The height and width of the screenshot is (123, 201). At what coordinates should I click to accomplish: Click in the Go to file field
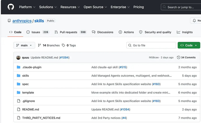151,45
